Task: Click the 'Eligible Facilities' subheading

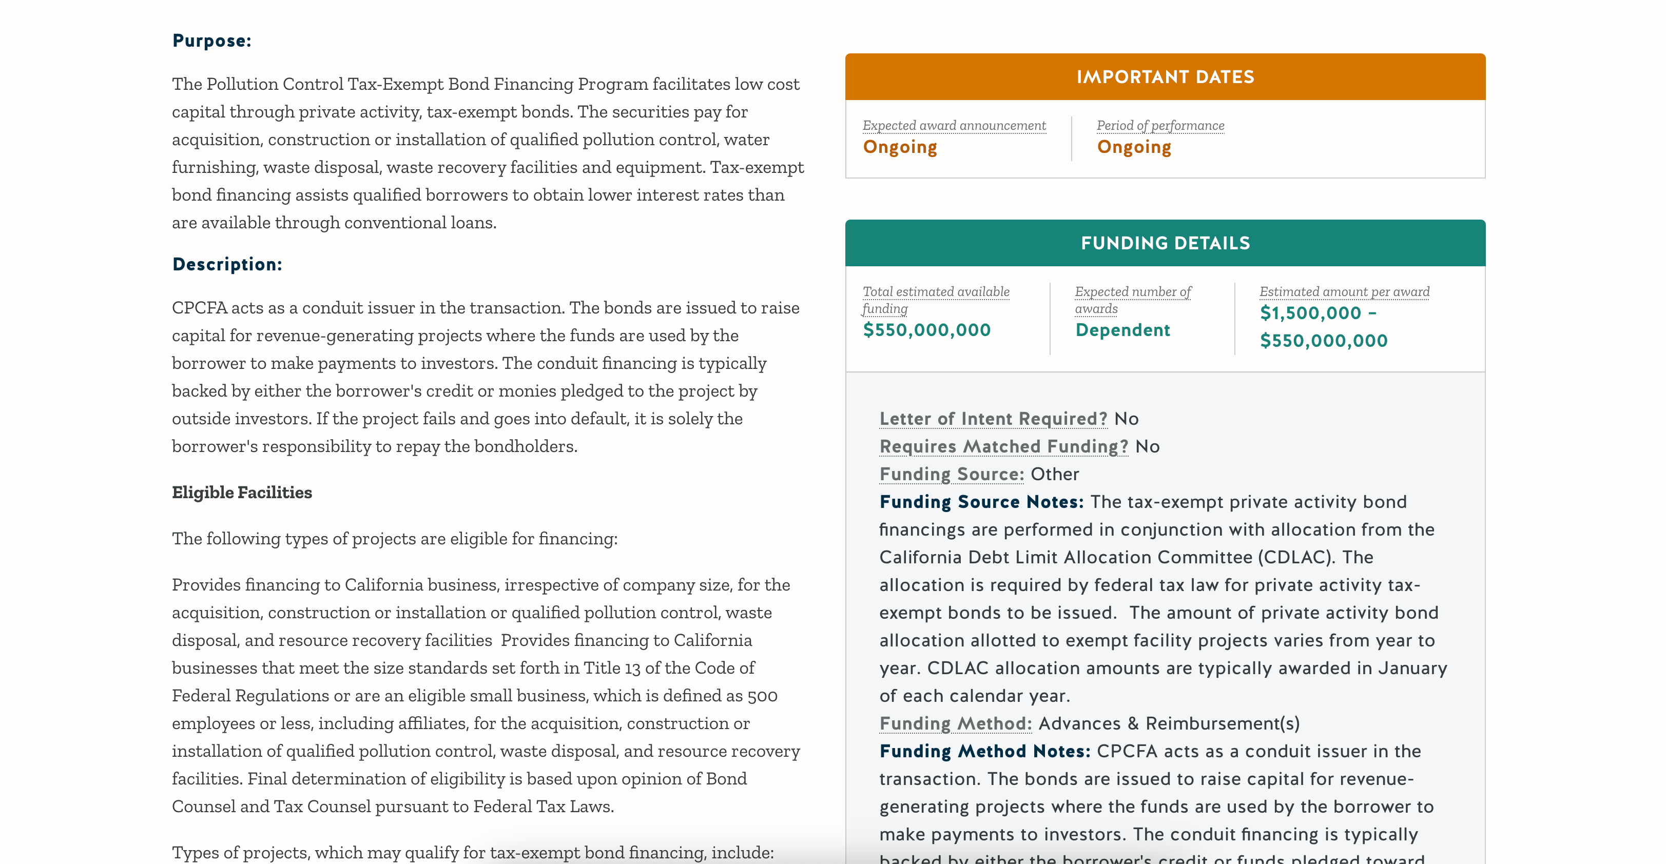Action: coord(242,493)
